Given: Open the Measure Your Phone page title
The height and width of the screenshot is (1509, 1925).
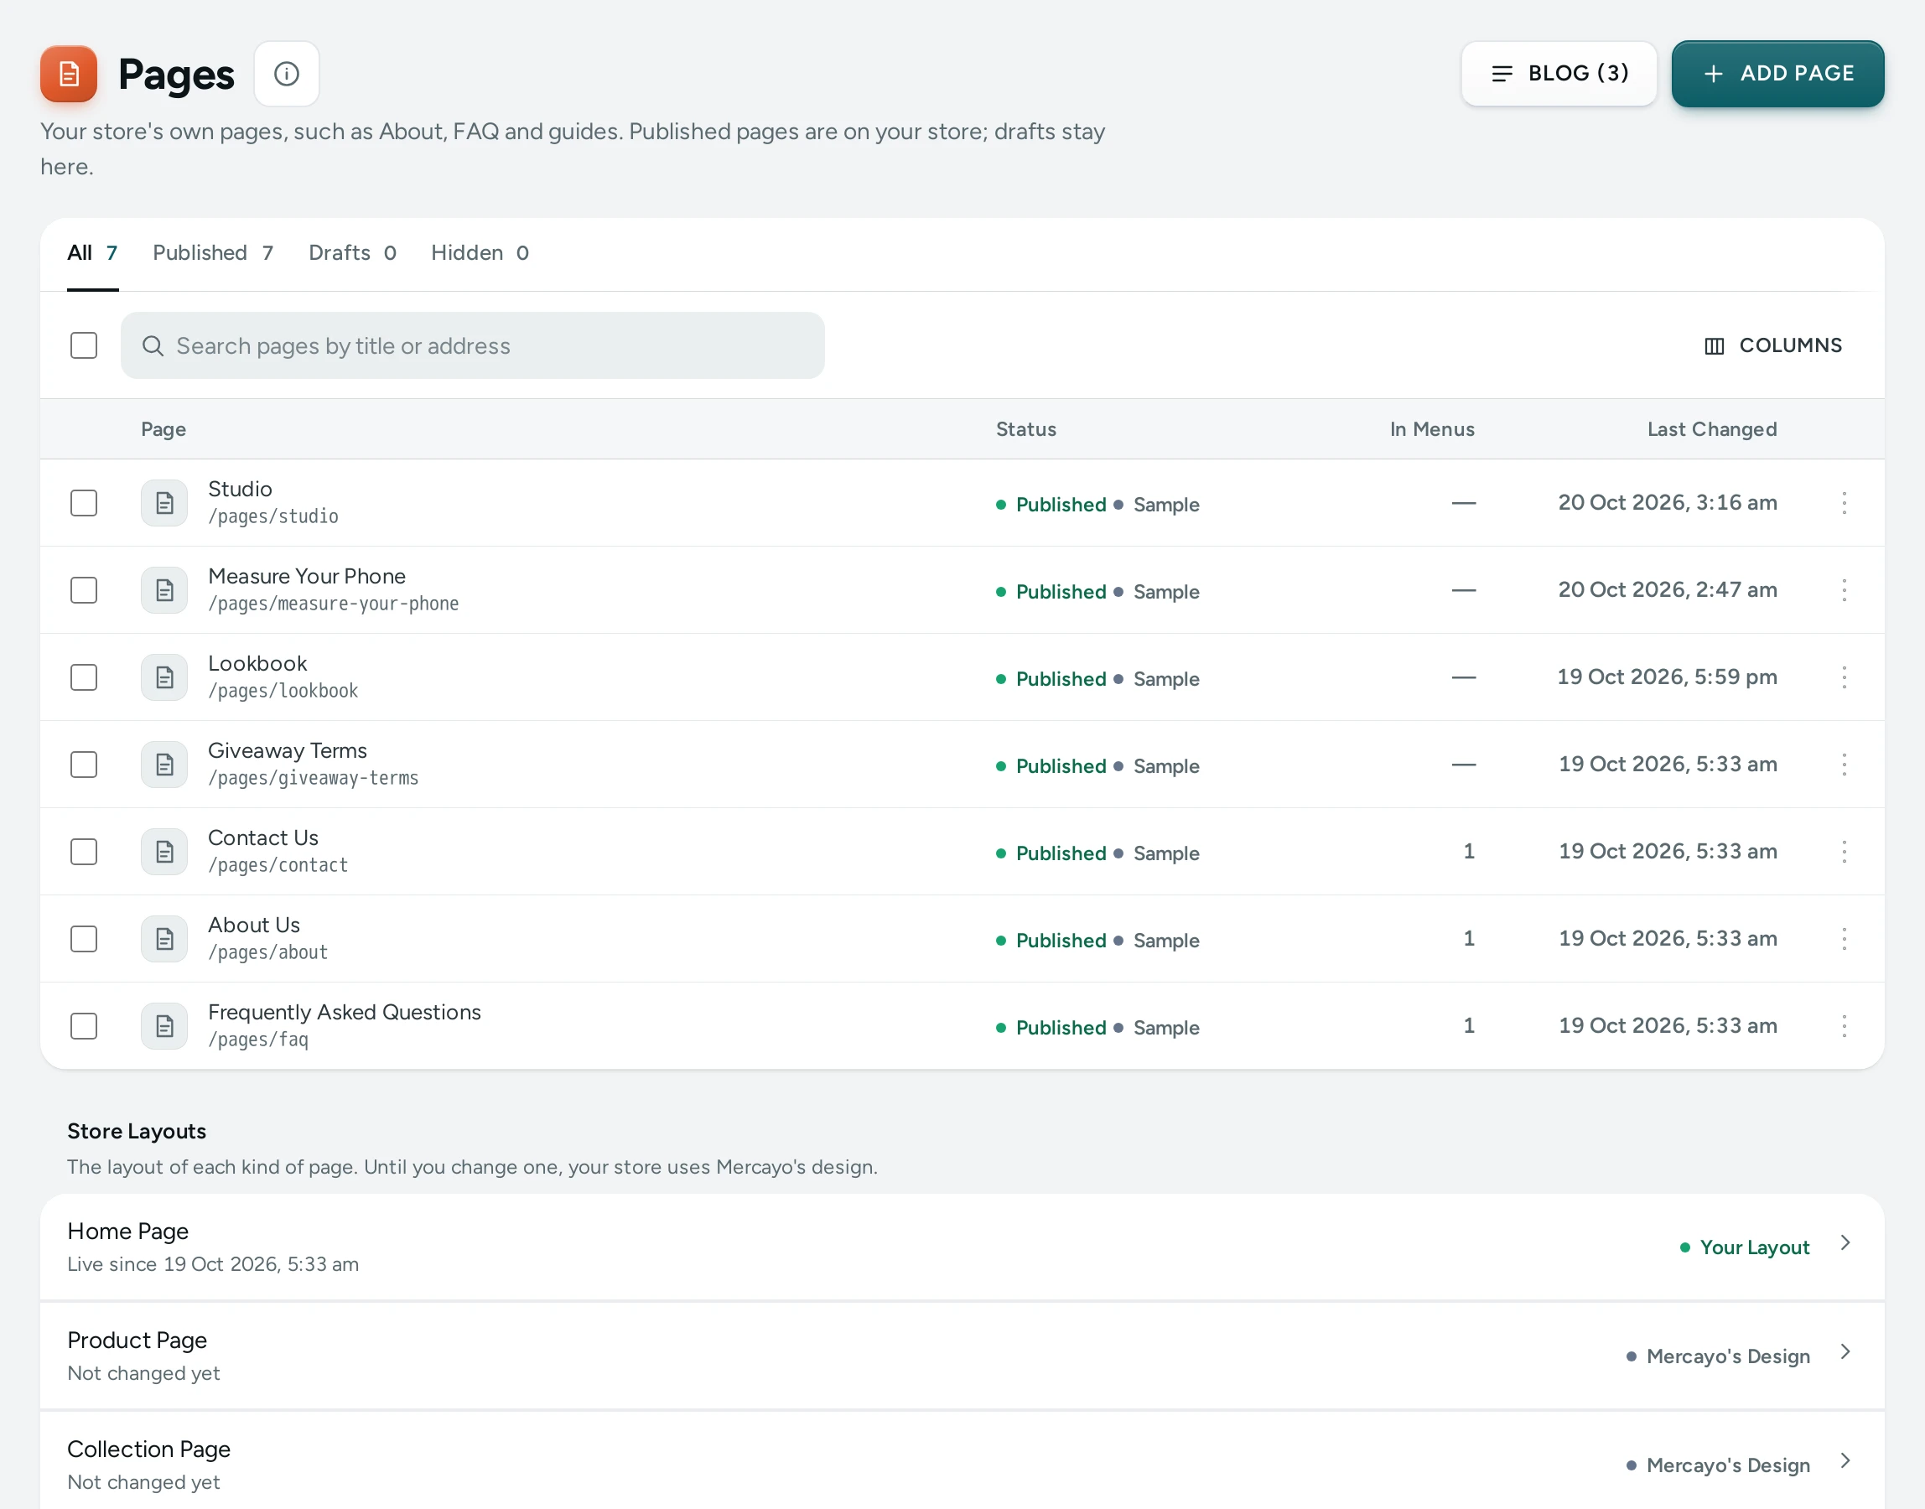Looking at the screenshot, I should 307,576.
